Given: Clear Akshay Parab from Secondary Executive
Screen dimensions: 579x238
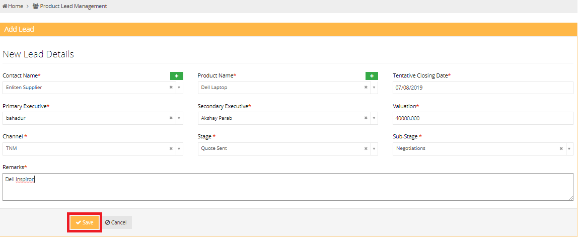Looking at the screenshot, I should [366, 118].
